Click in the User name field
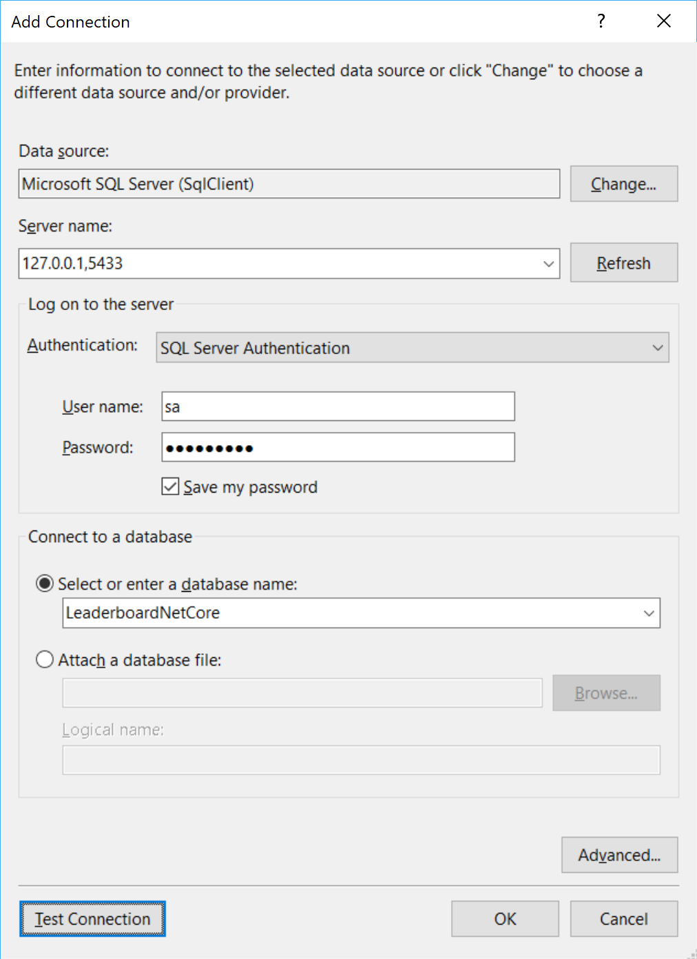697x959 pixels. (337, 406)
